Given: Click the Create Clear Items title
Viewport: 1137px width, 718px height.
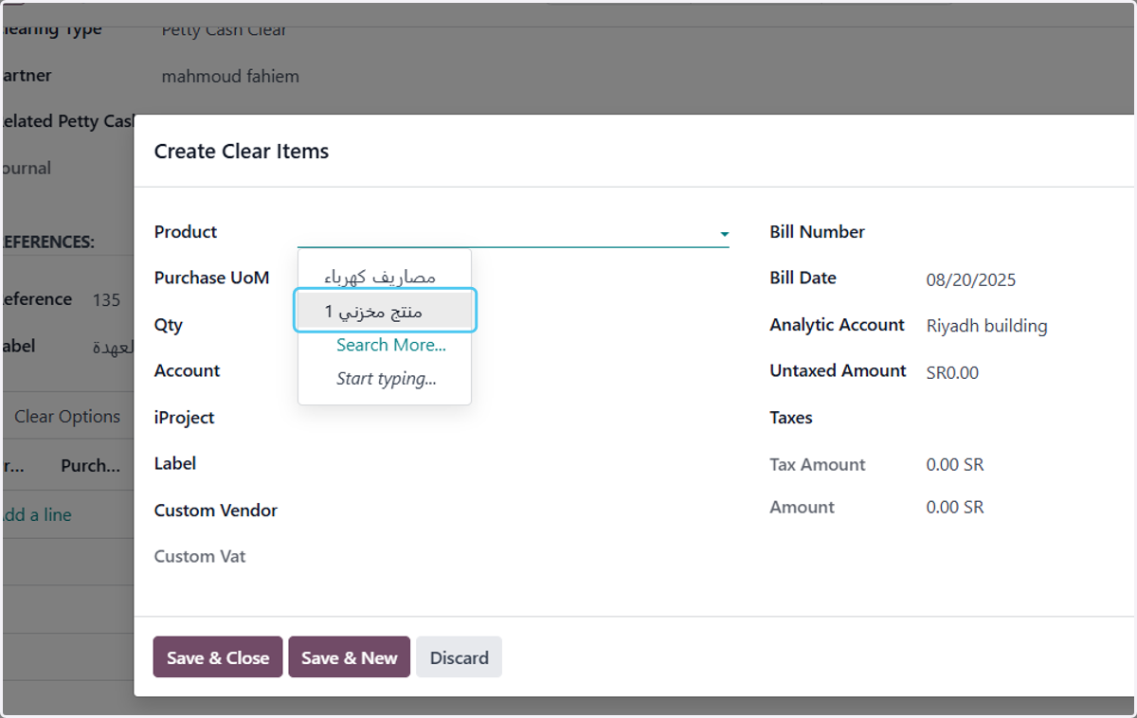Looking at the screenshot, I should click(x=242, y=151).
